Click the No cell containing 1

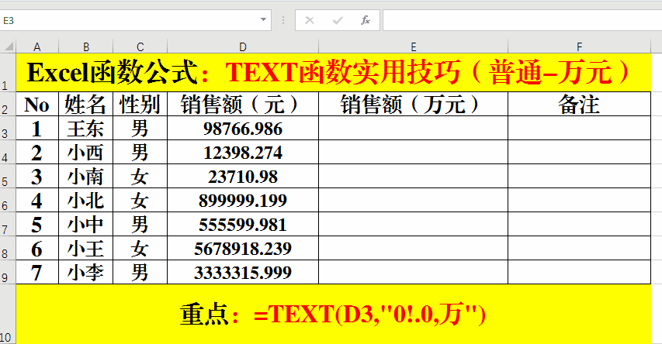(x=37, y=128)
